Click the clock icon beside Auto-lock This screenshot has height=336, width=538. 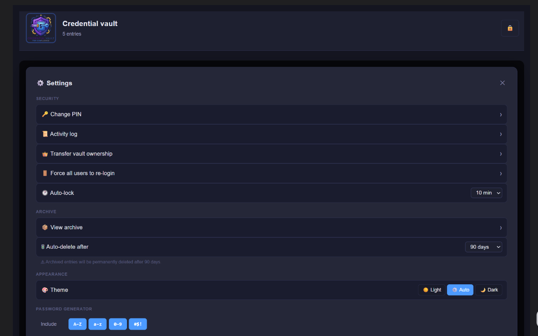click(45, 193)
